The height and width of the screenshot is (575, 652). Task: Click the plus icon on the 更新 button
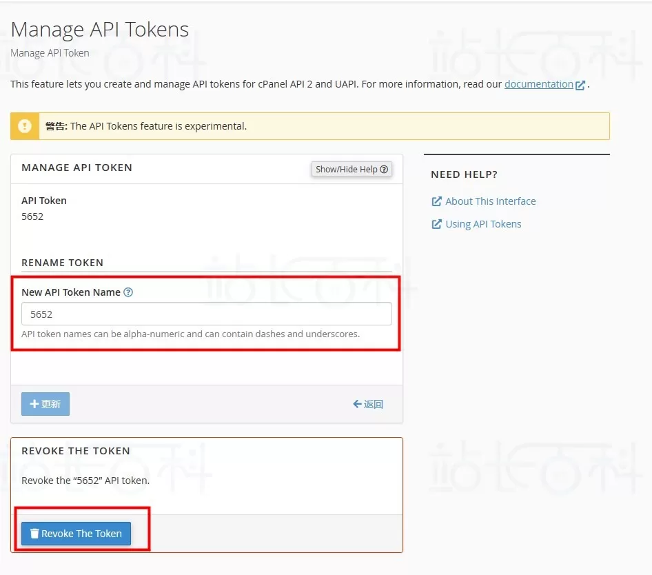pos(34,404)
